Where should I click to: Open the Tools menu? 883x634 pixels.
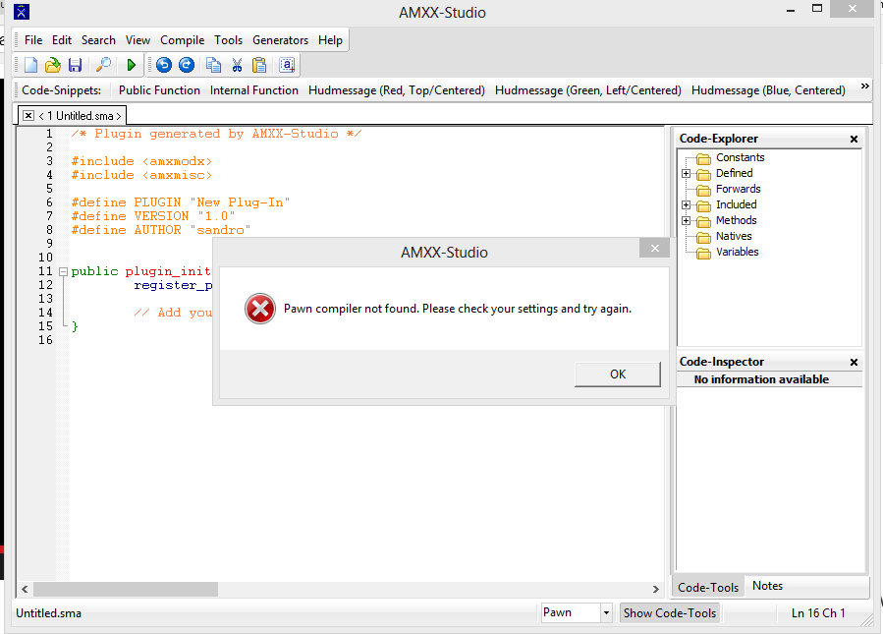(228, 40)
